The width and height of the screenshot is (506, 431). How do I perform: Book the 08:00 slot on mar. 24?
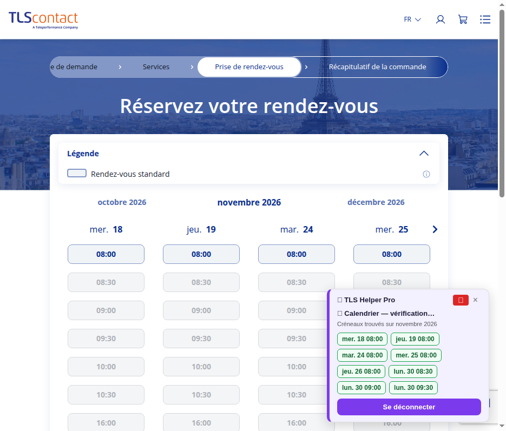297,254
